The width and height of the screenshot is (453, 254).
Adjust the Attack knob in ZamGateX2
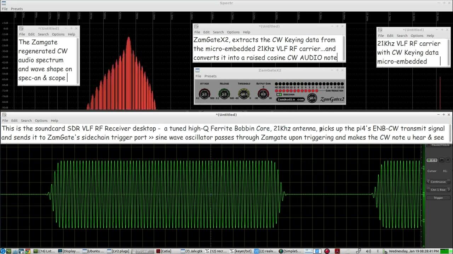click(x=204, y=94)
